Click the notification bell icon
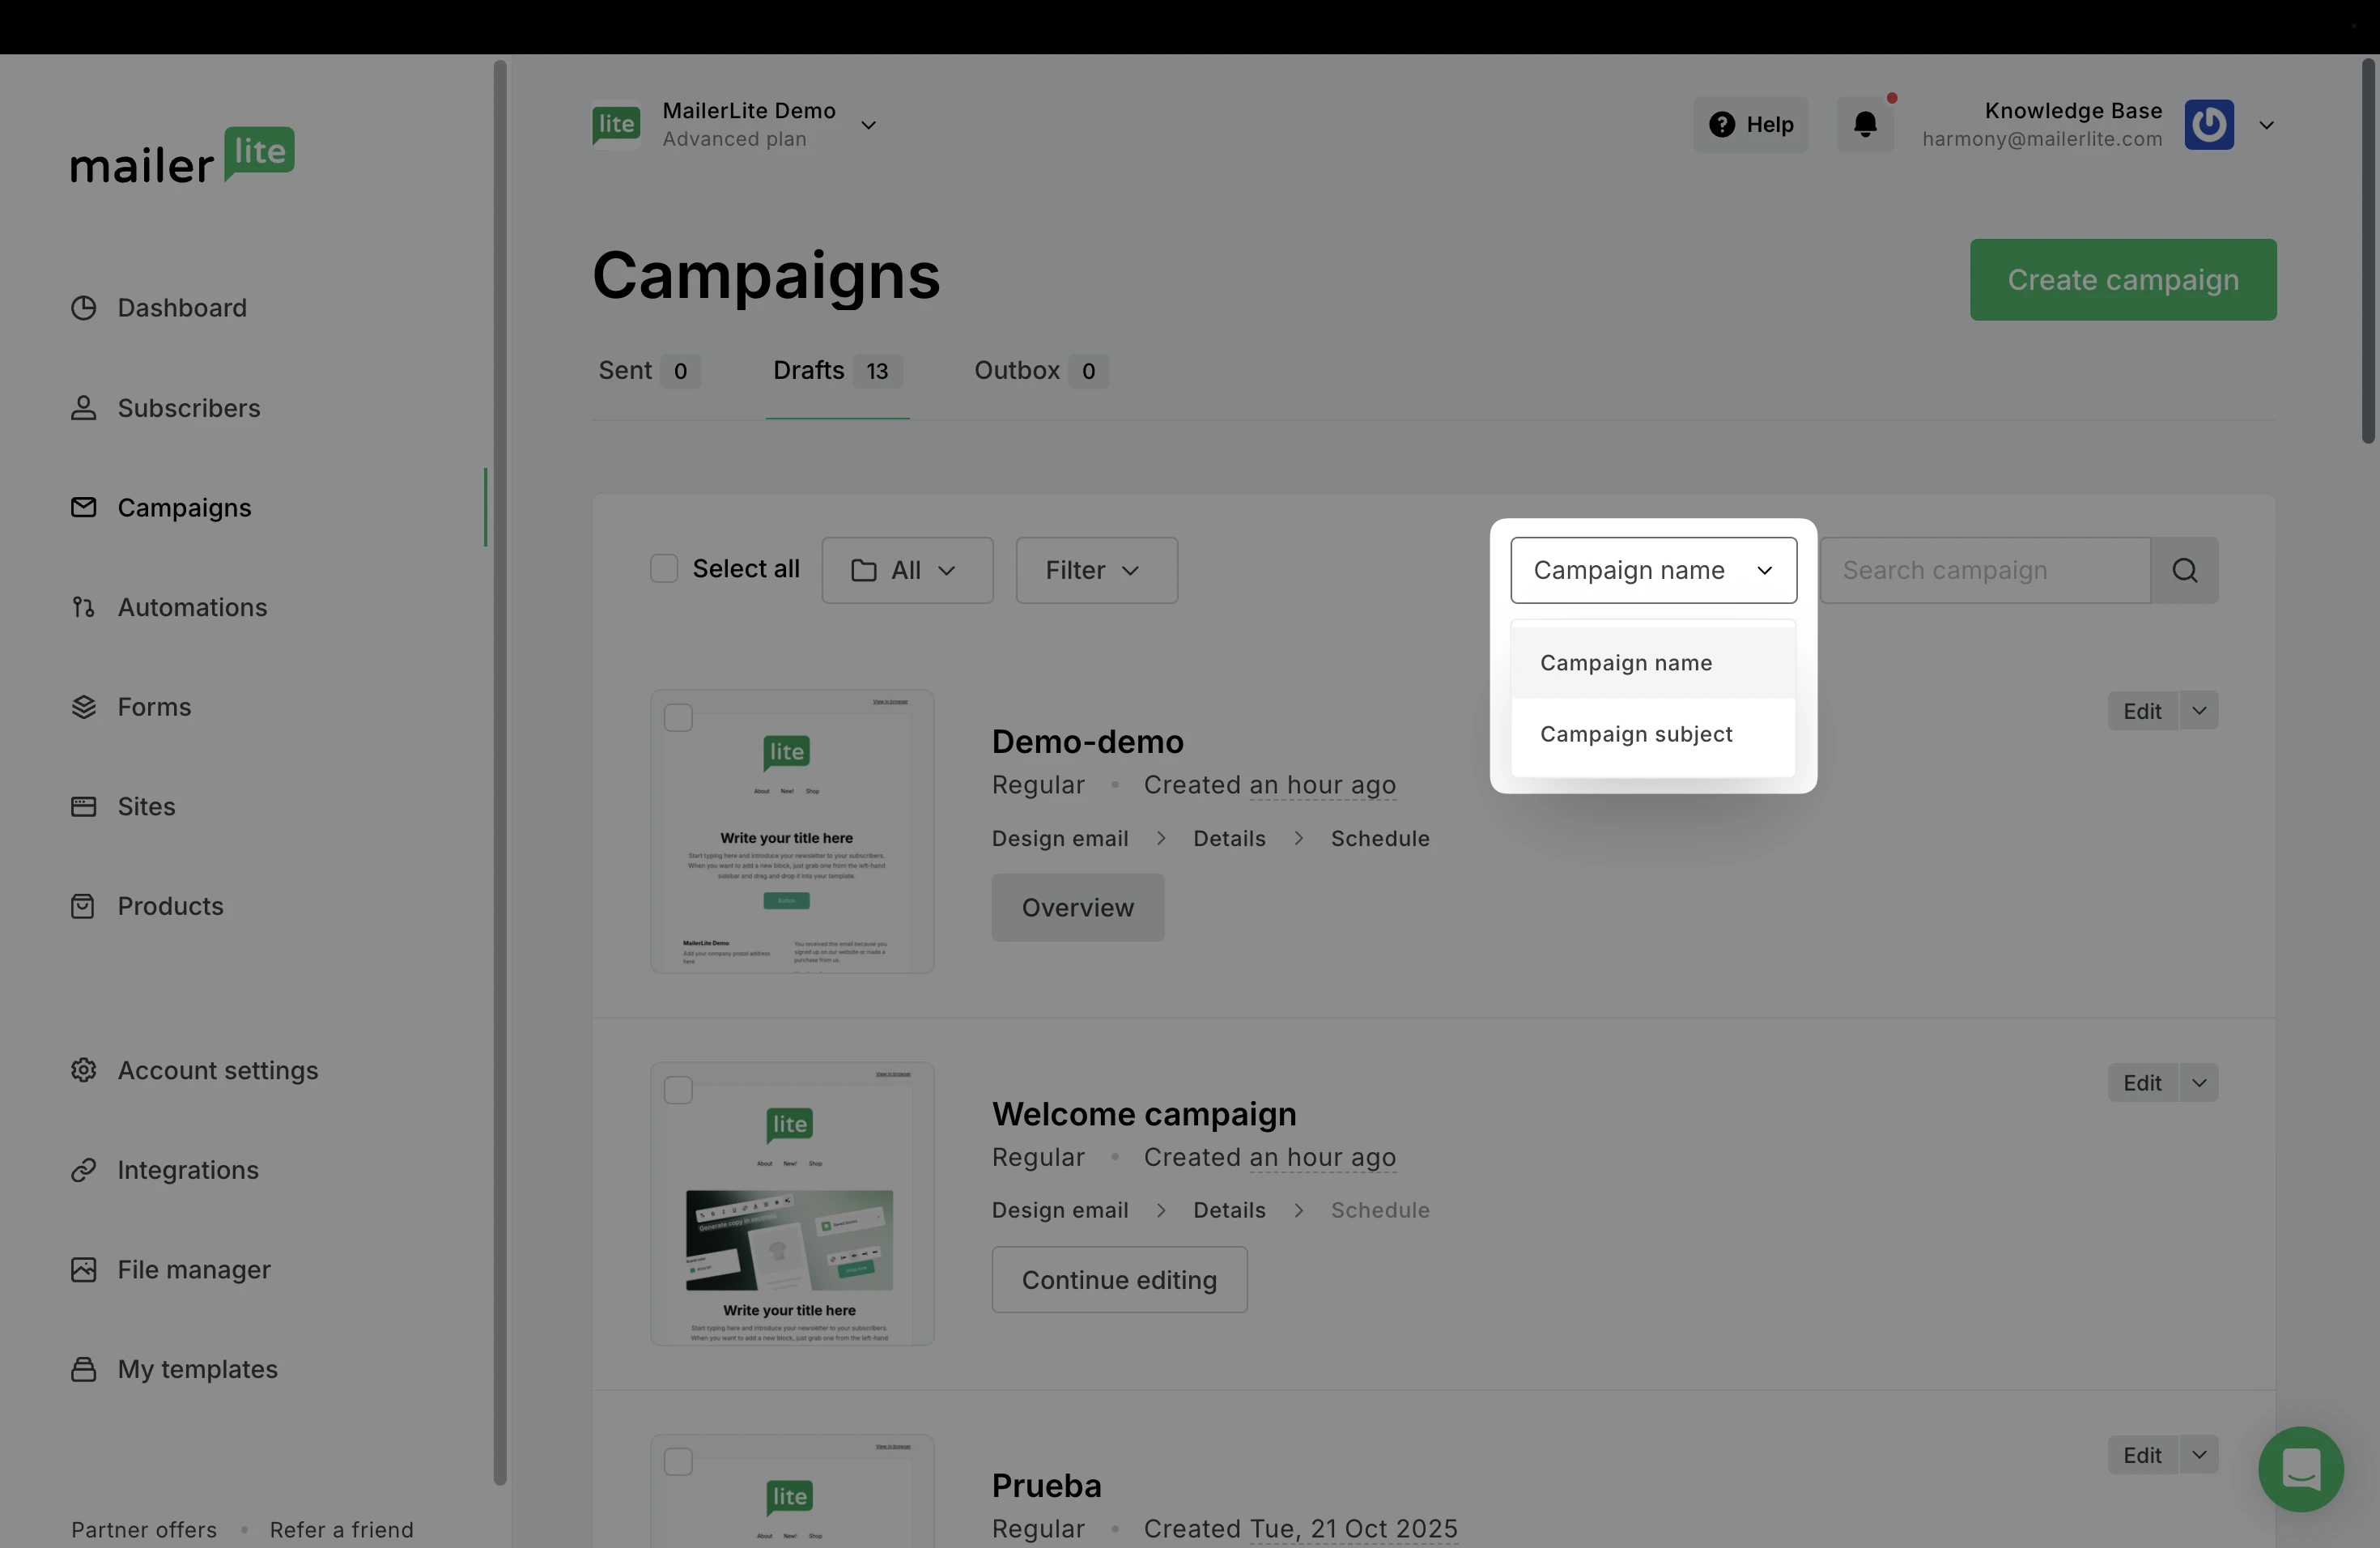The image size is (2380, 1548). coord(1865,125)
